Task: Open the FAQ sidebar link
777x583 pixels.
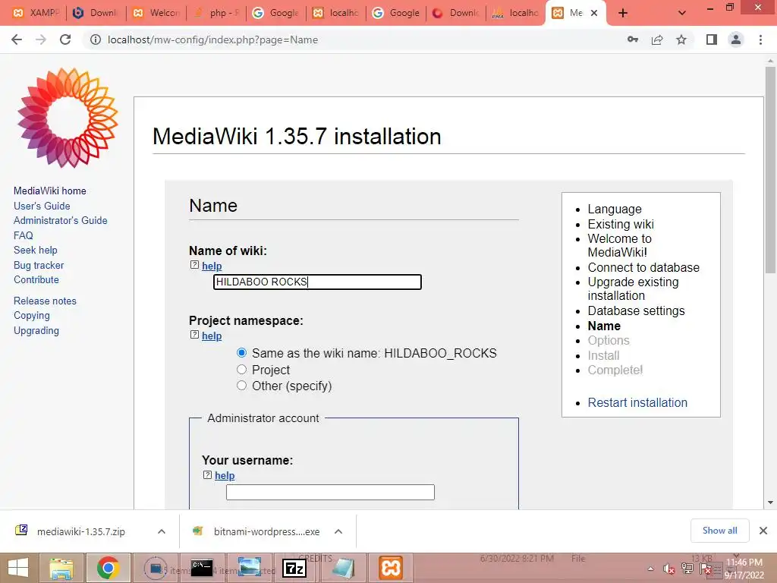Action: click(x=24, y=235)
